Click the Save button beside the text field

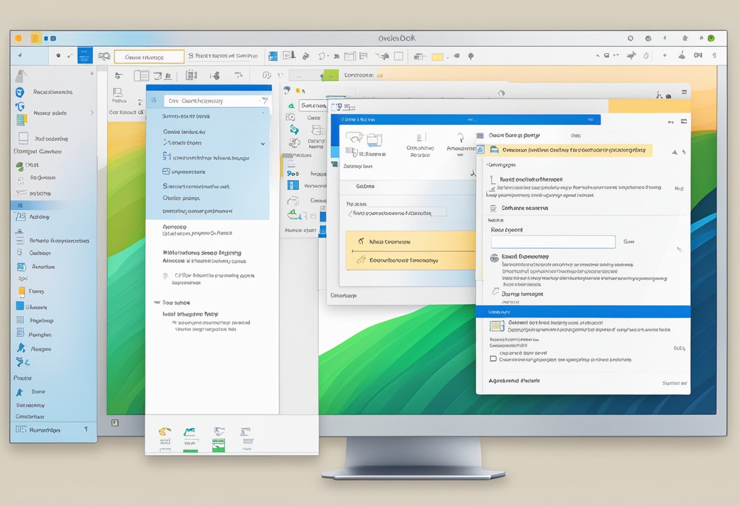[x=629, y=241]
